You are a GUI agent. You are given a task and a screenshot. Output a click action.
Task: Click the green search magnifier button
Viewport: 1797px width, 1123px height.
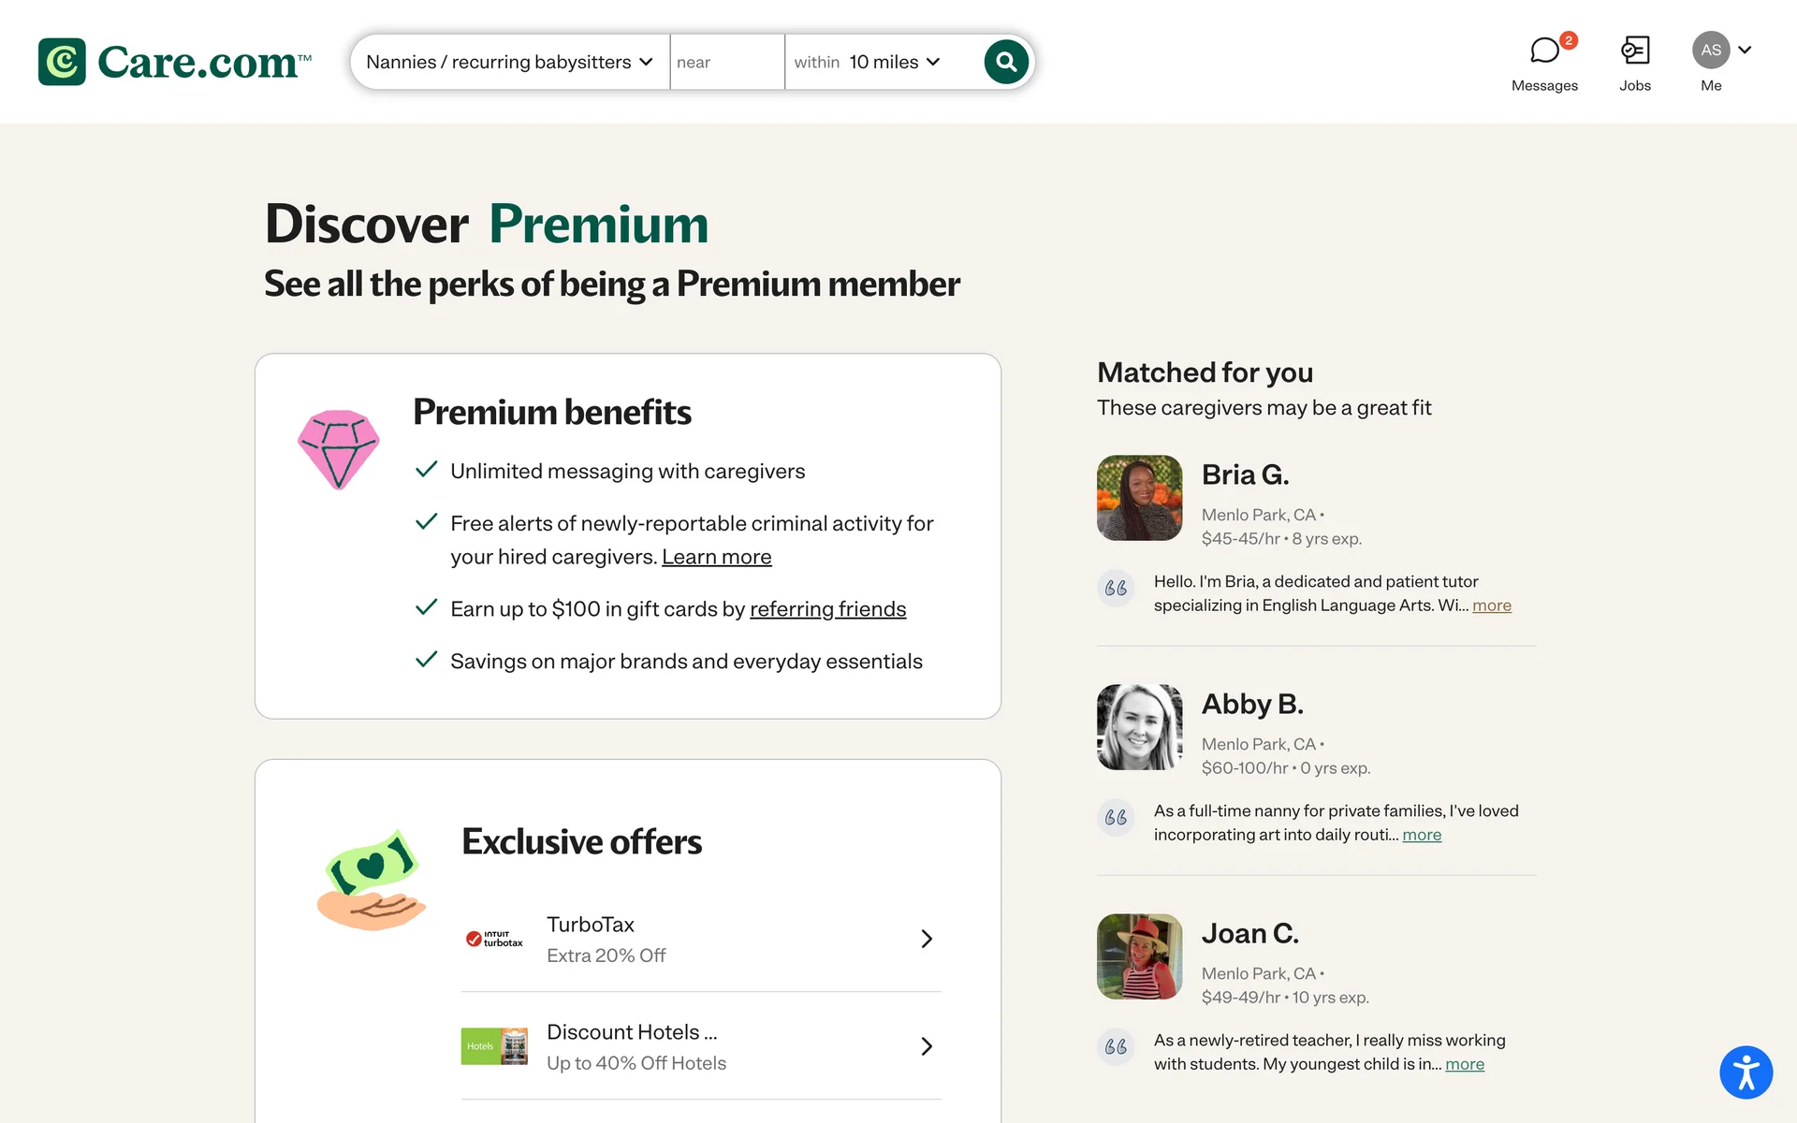click(1006, 62)
